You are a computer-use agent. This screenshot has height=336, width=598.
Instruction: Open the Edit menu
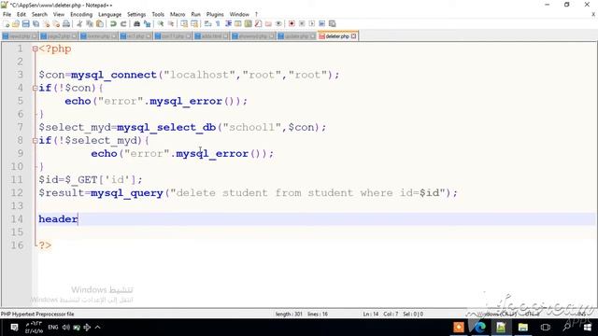click(21, 15)
